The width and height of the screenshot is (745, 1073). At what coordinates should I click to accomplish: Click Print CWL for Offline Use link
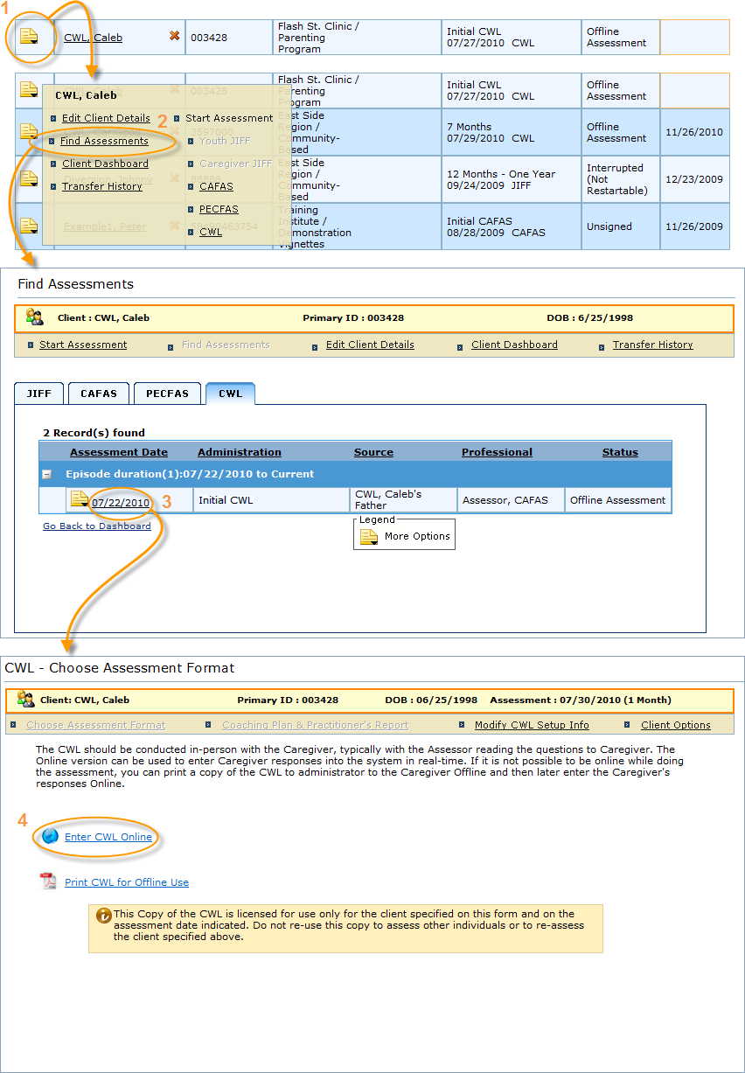[x=127, y=882]
